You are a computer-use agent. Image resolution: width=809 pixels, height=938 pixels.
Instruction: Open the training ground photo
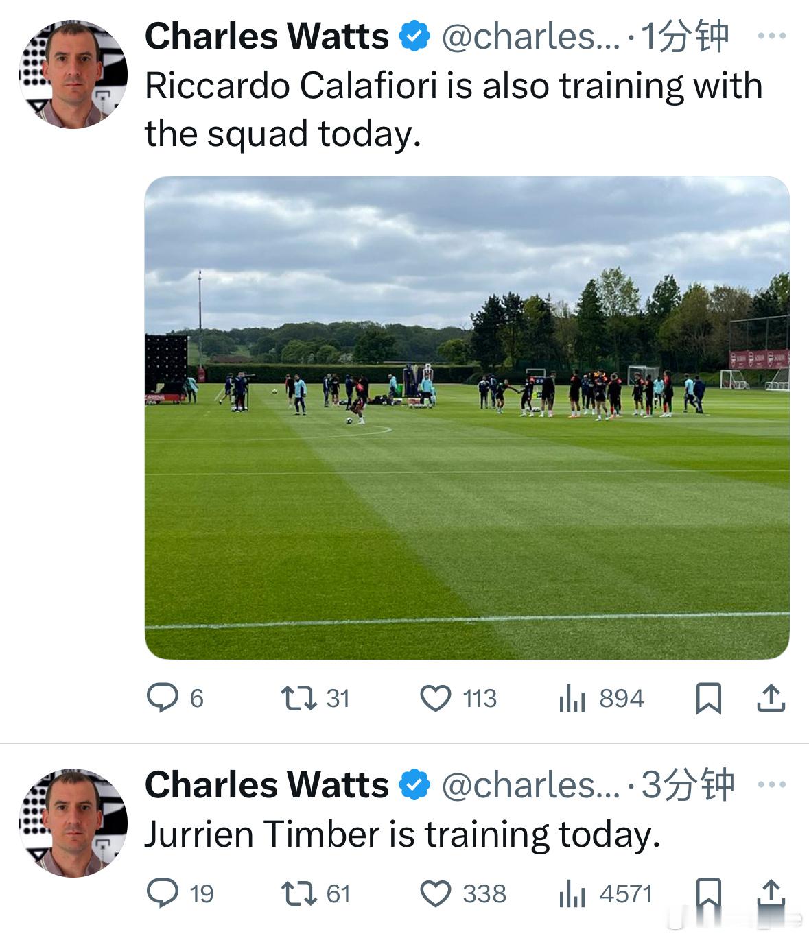[x=467, y=418]
